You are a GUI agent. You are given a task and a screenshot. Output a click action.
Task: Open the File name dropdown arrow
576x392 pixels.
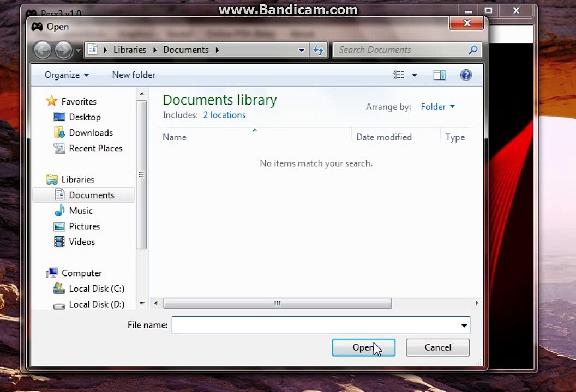464,326
